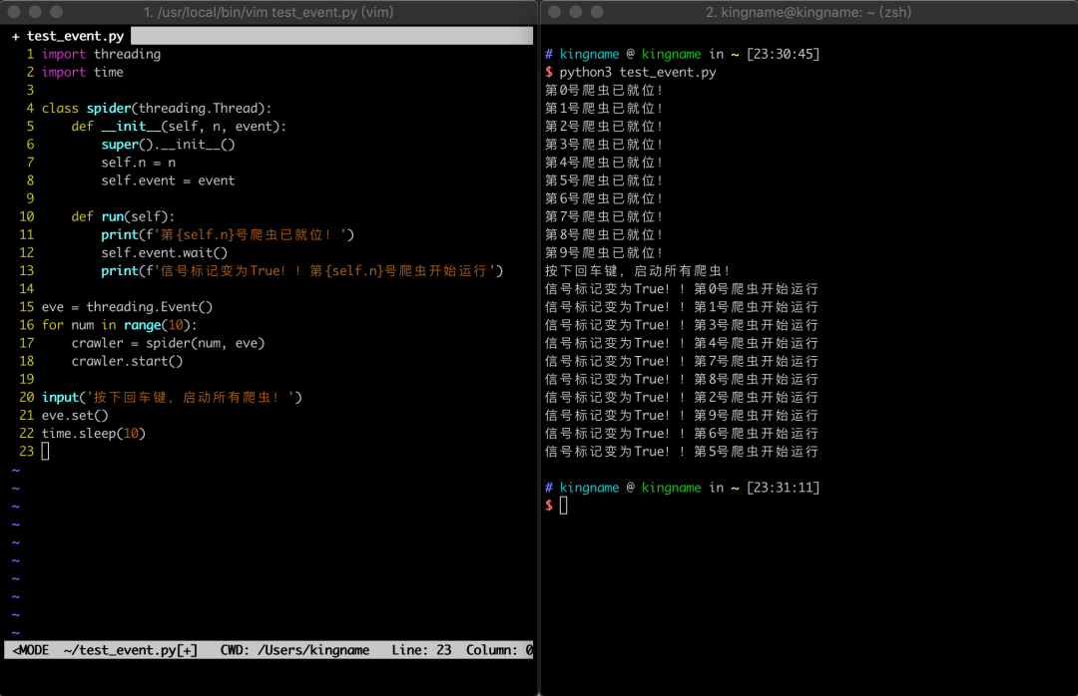Click 'CWD: /Users/kingname' in status line
The width and height of the screenshot is (1078, 696).
294,650
